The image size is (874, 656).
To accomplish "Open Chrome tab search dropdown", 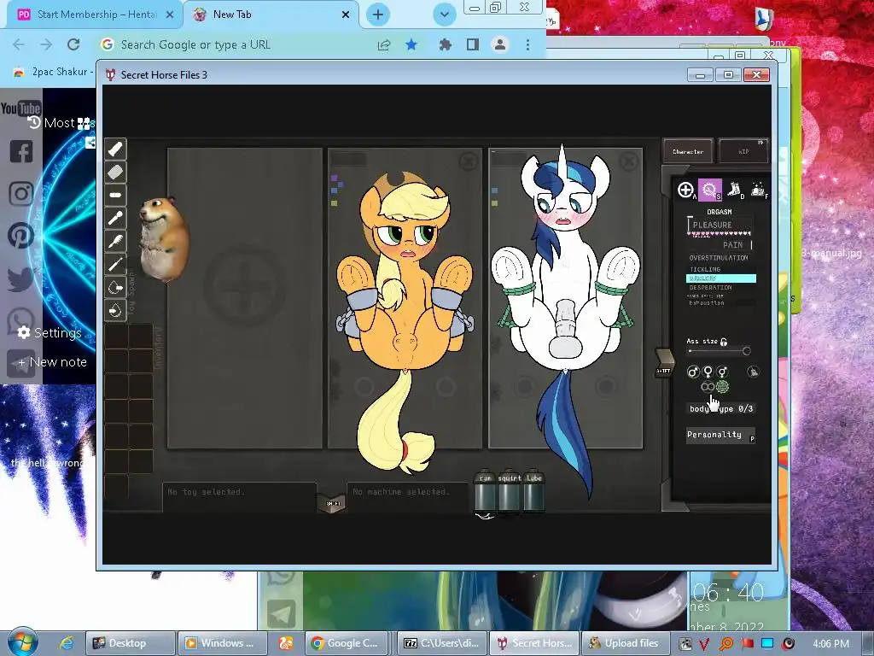I will pyautogui.click(x=444, y=15).
